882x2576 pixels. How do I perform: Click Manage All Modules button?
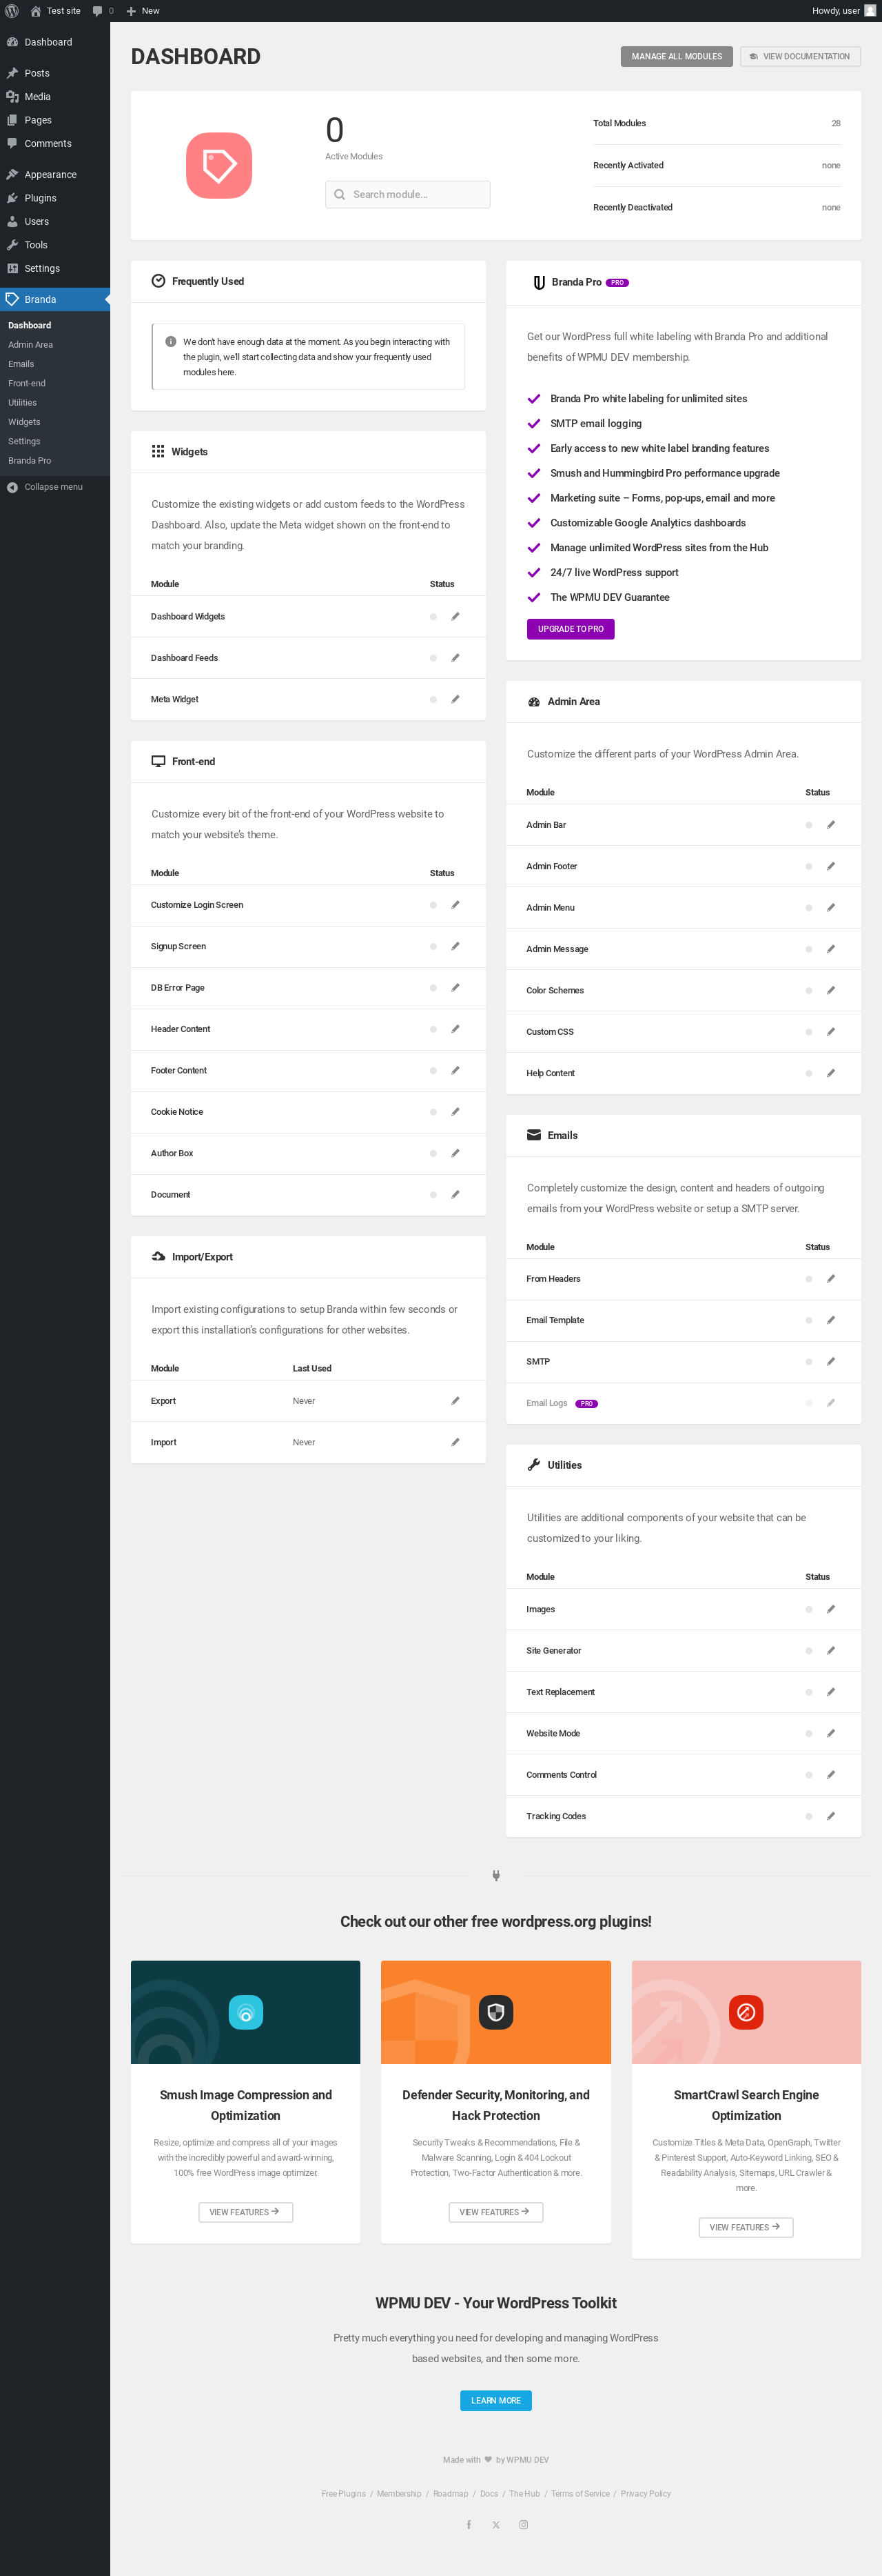676,57
